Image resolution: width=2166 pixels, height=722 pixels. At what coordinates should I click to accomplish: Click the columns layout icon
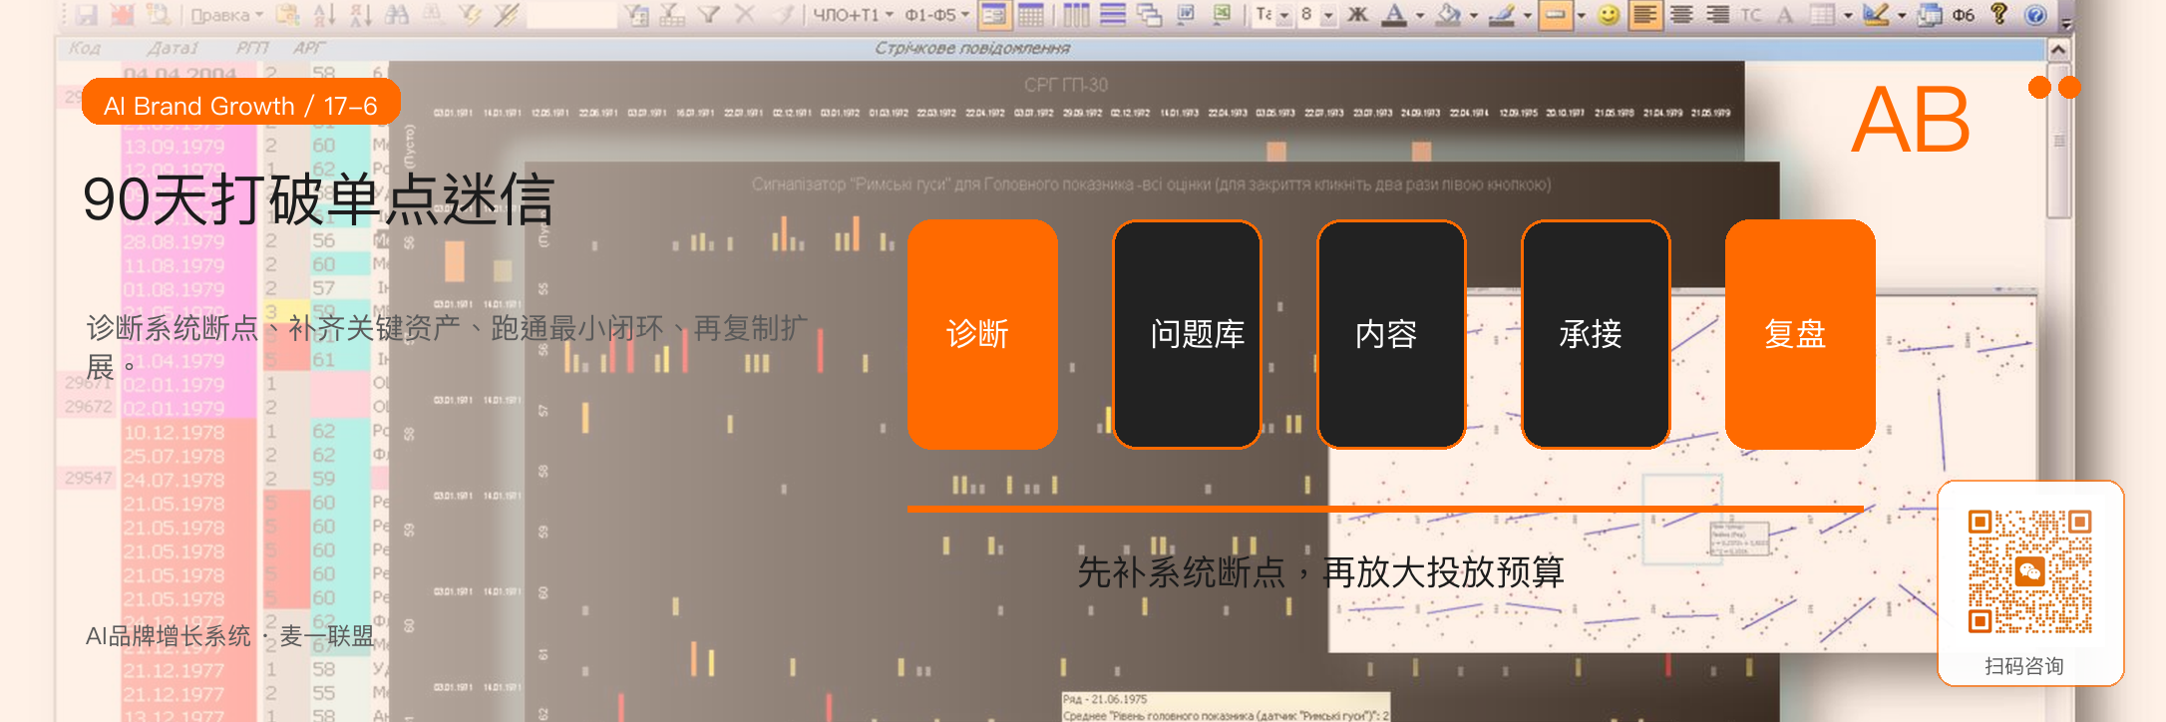click(1076, 14)
